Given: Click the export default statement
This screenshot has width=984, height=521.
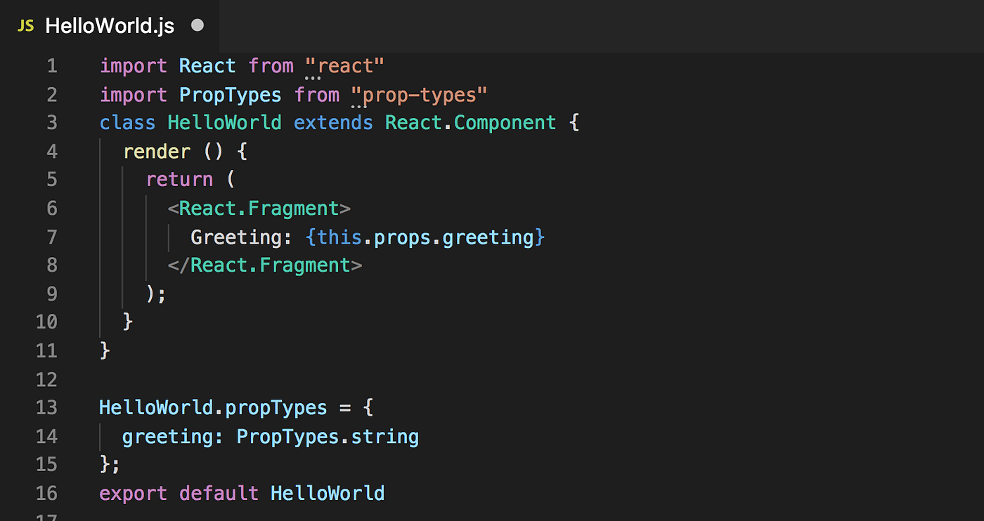Looking at the screenshot, I should pyautogui.click(x=179, y=493).
